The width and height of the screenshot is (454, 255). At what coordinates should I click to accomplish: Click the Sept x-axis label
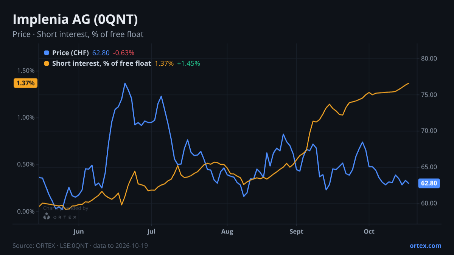pyautogui.click(x=297, y=232)
